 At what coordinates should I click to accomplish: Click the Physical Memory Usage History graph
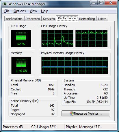coord(75,65)
